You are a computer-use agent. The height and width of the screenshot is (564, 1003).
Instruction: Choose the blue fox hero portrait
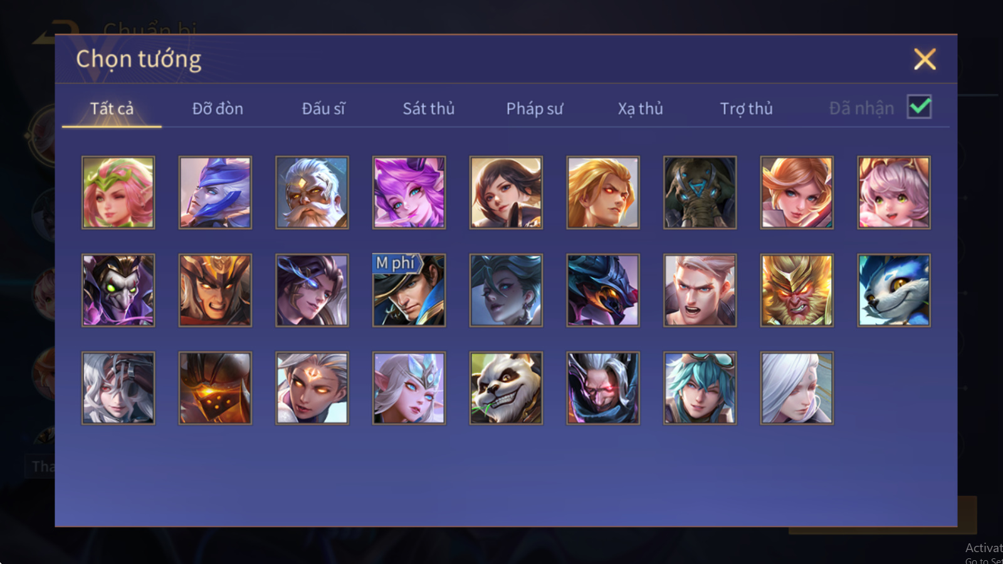click(x=894, y=290)
